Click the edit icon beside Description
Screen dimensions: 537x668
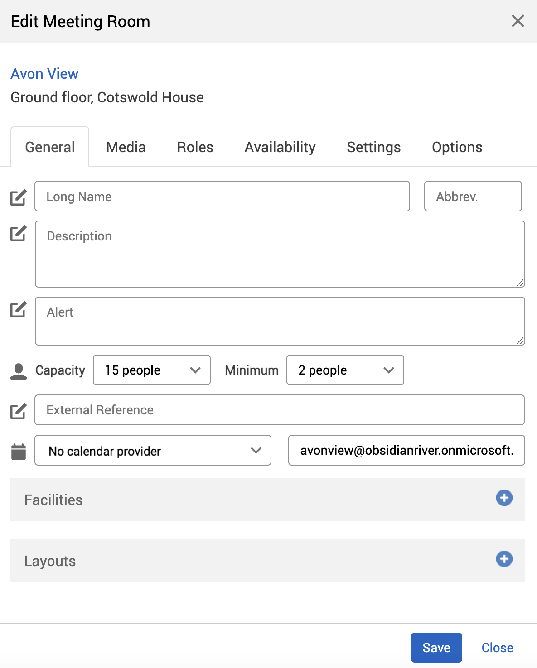tap(18, 234)
